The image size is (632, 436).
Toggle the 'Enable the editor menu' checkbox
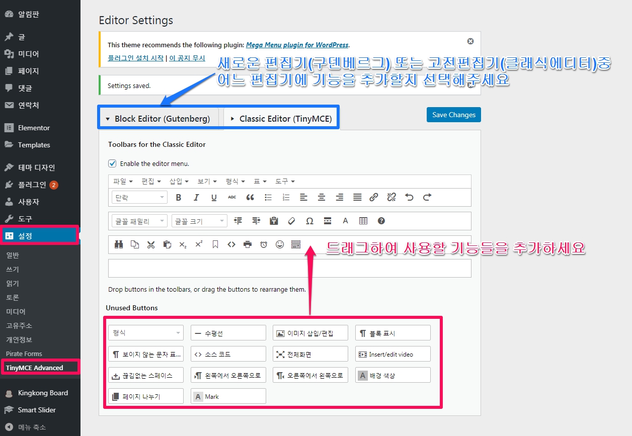(112, 163)
